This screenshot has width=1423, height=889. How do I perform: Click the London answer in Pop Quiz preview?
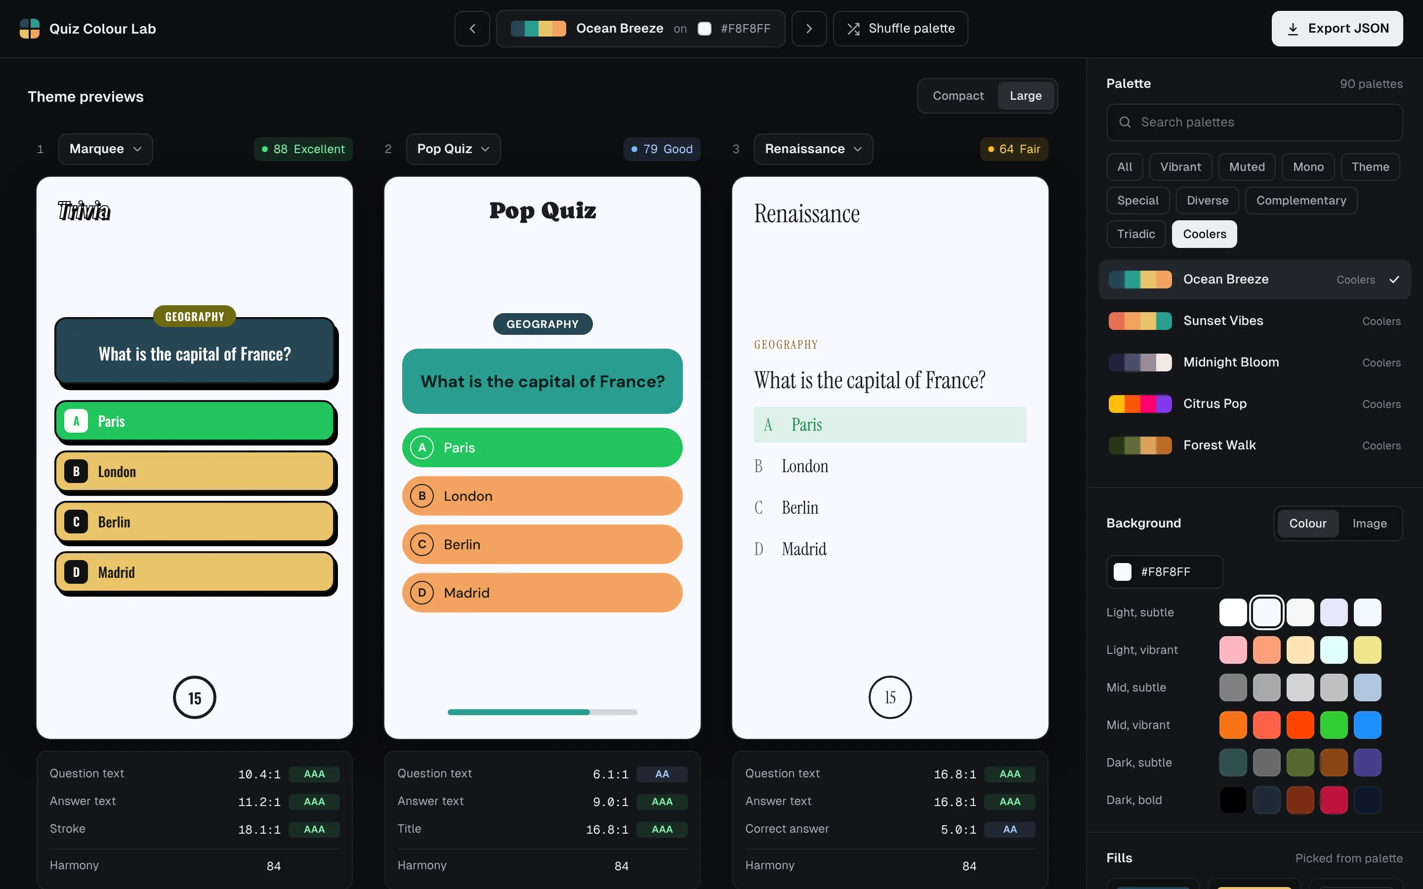542,496
